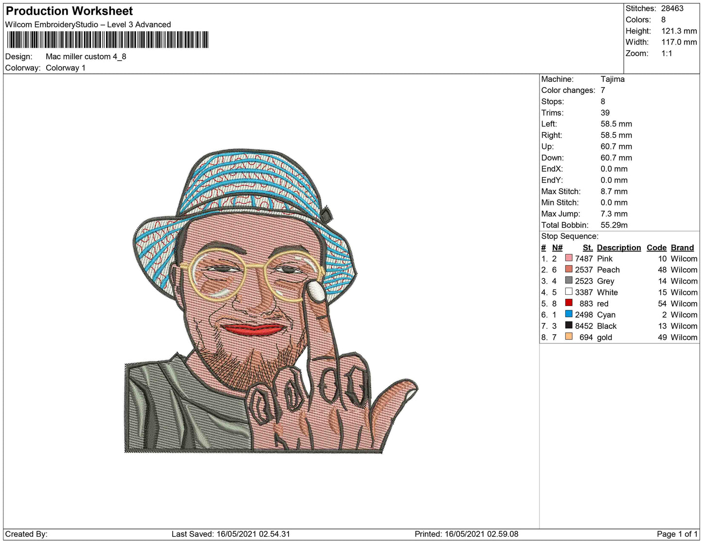The width and height of the screenshot is (703, 541).
Task: Click the "Production Worksheet" title
Action: click(x=70, y=11)
